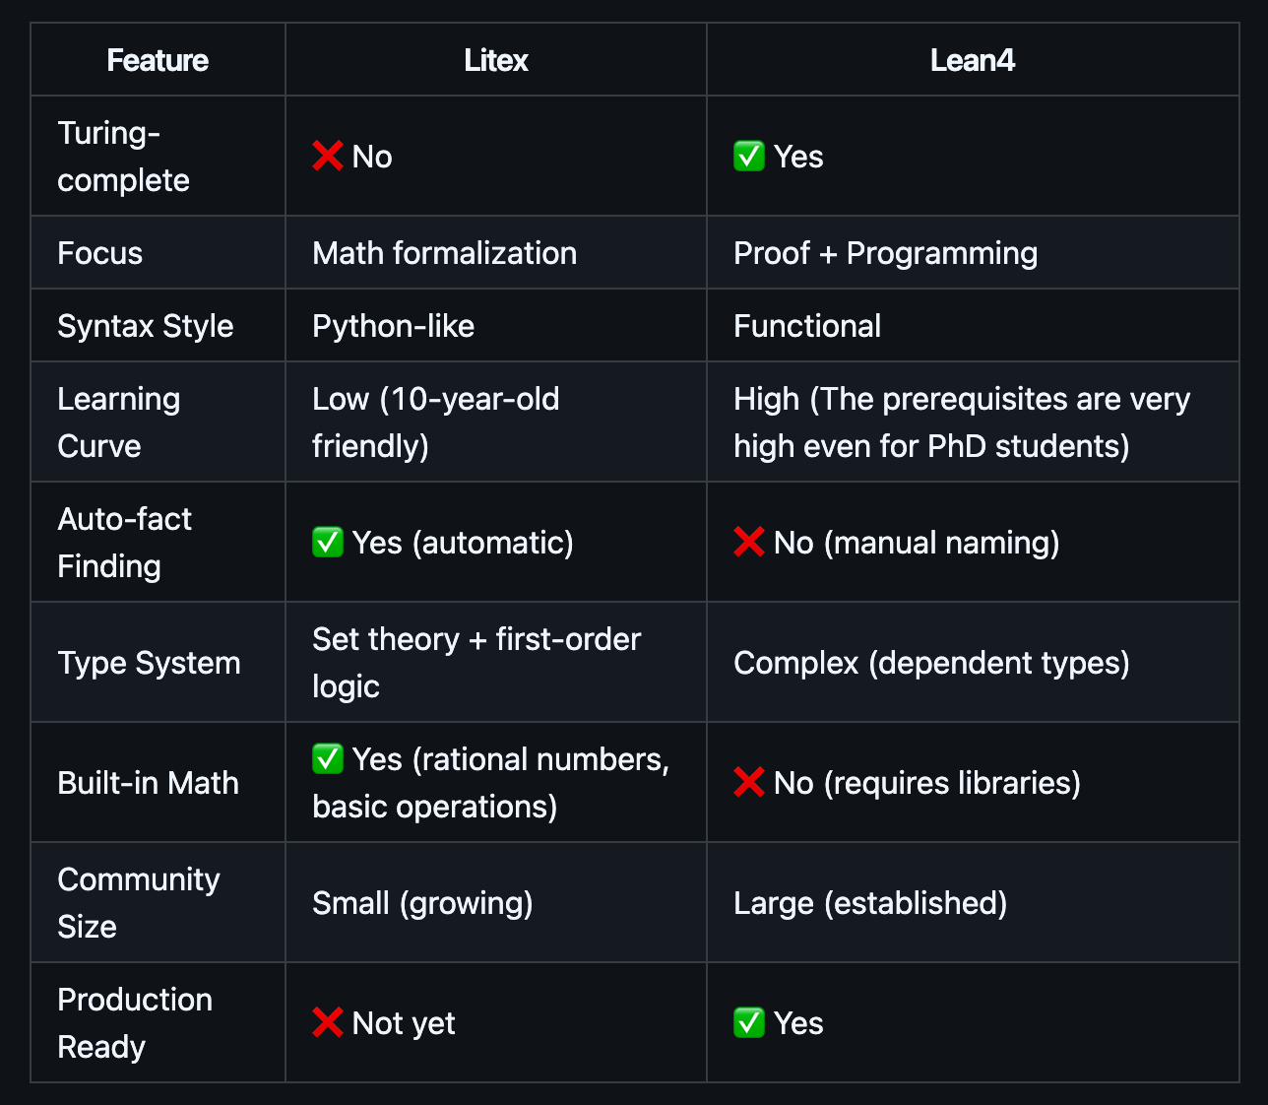Click the "Complex (dependent types)" cell
1268x1105 pixels.
coord(931,663)
